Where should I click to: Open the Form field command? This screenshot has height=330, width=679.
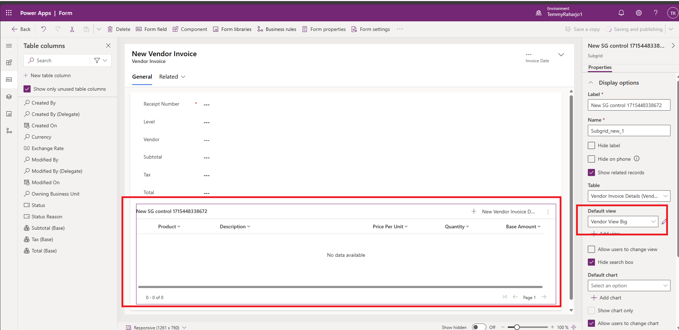pos(151,29)
